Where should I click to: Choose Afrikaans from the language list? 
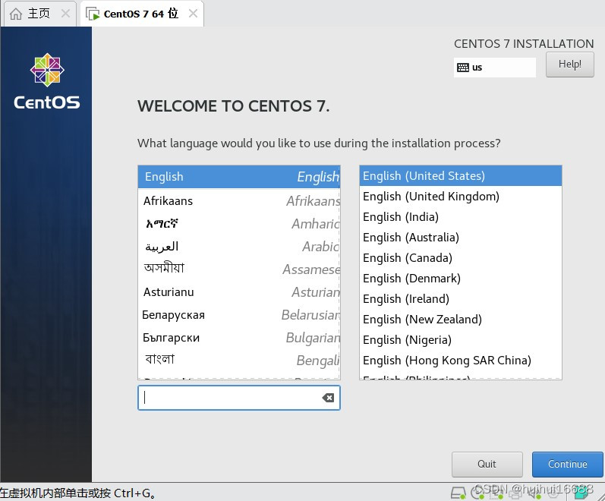pos(239,200)
